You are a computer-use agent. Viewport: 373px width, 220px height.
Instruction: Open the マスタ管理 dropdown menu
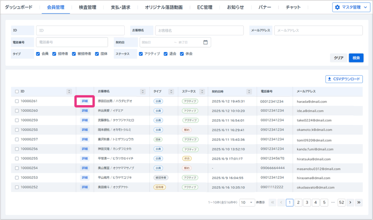point(351,7)
